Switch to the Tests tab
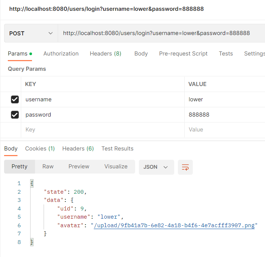Screen dimensions: 265x257 (x=226, y=54)
